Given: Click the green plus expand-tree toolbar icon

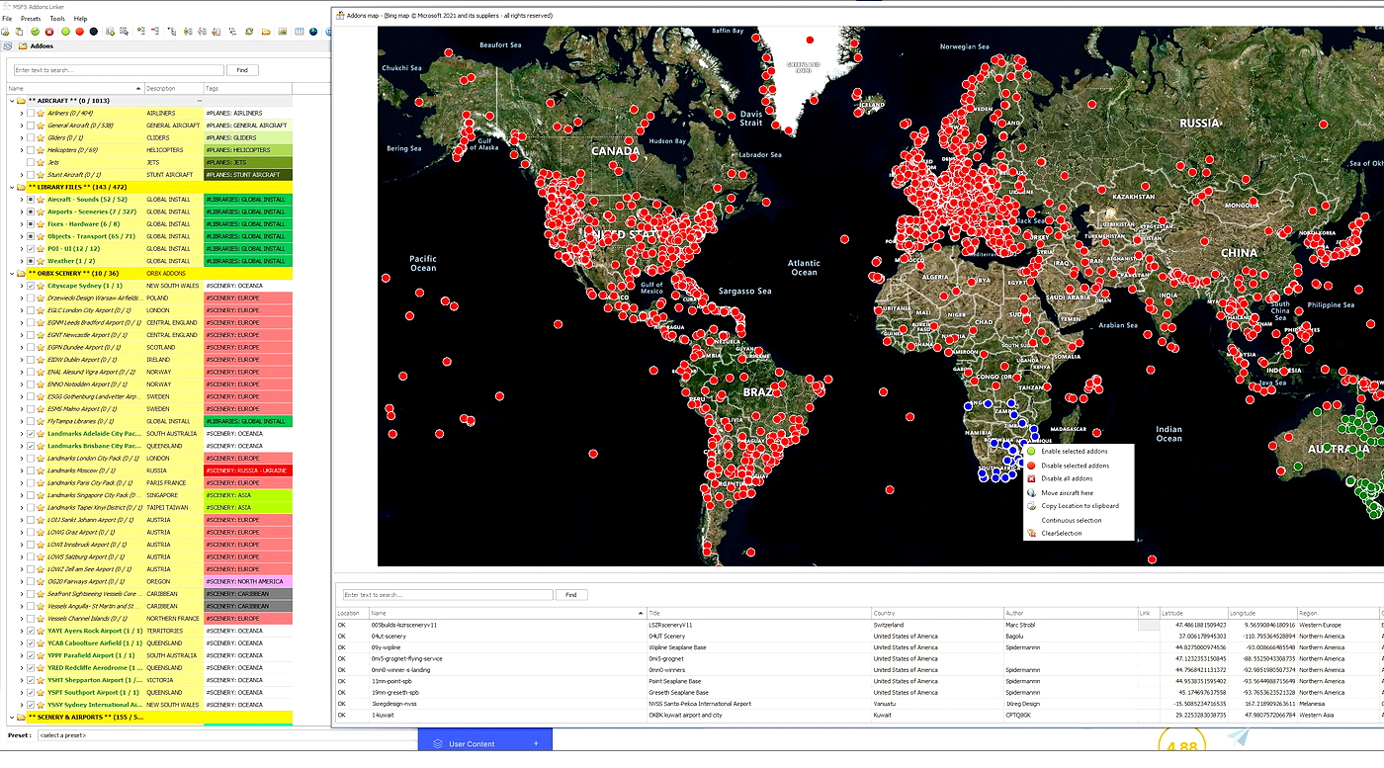Looking at the screenshot, I should (x=141, y=32).
